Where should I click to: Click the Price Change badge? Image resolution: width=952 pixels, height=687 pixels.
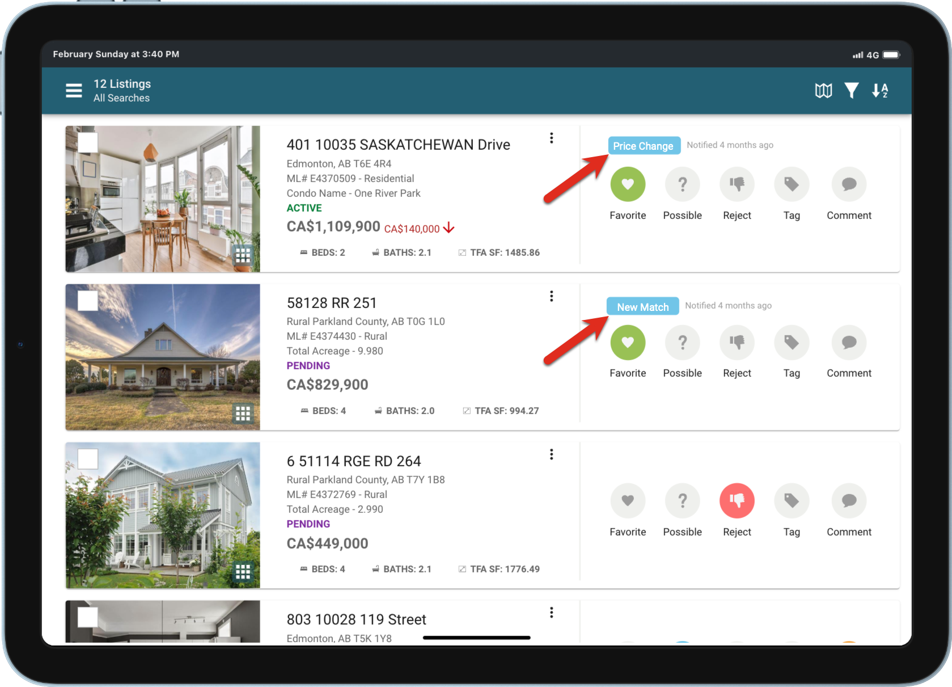pyautogui.click(x=644, y=146)
